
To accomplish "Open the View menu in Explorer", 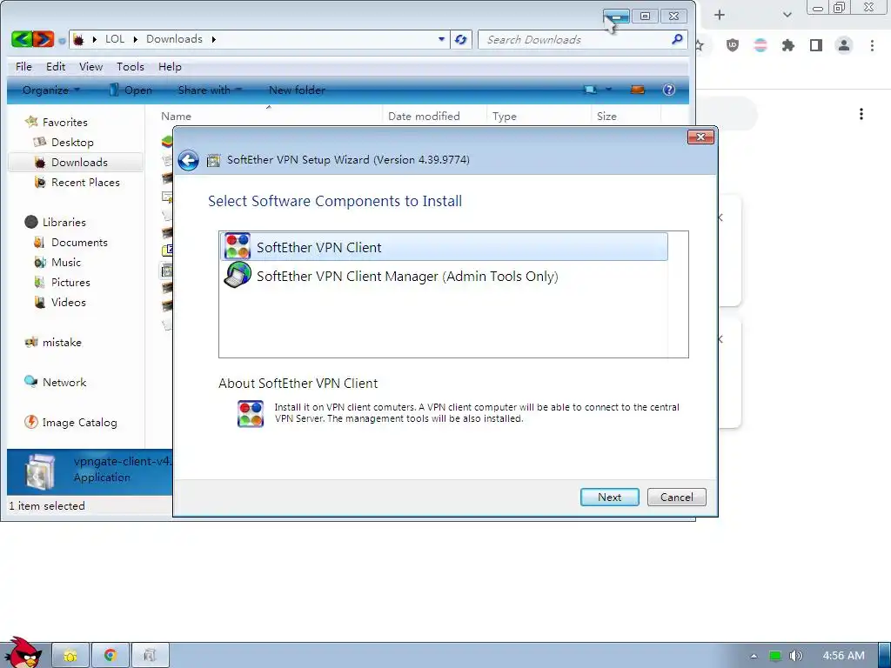I will point(90,66).
